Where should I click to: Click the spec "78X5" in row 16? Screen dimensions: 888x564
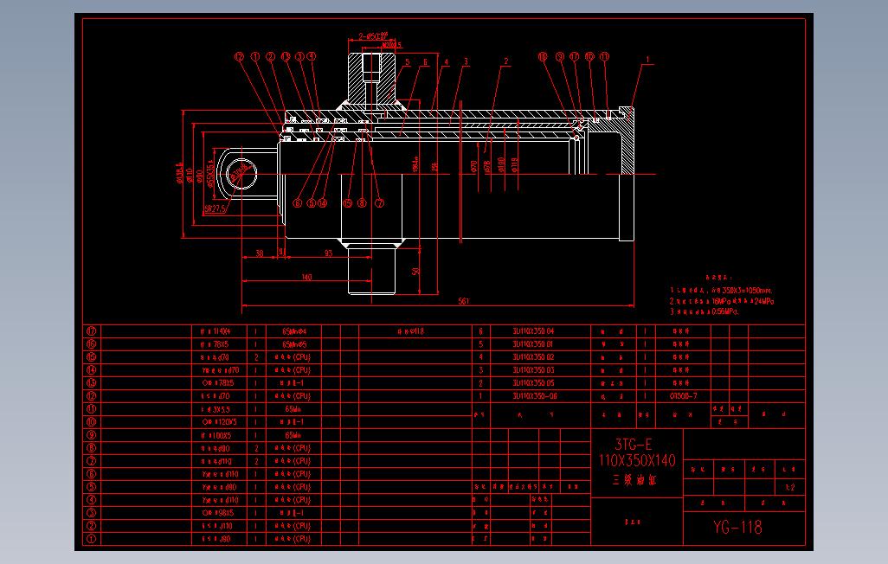click(x=222, y=343)
